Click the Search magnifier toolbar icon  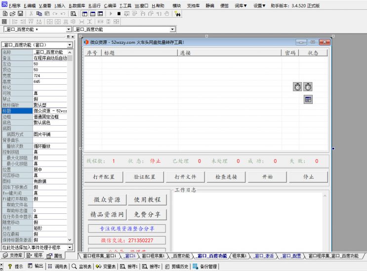(x=73, y=14)
